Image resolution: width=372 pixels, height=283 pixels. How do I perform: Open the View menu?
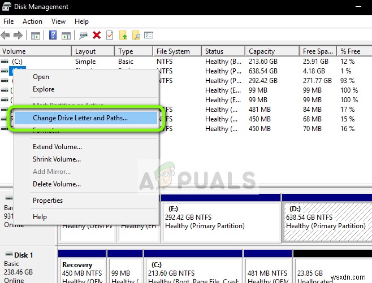point(58,21)
